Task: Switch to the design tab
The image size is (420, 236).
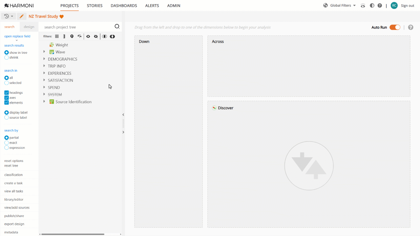Action: click(29, 27)
